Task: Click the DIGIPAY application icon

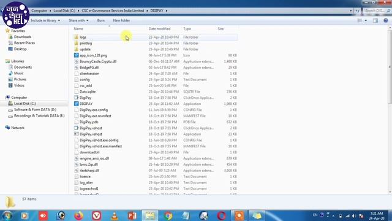Action: (x=76, y=104)
